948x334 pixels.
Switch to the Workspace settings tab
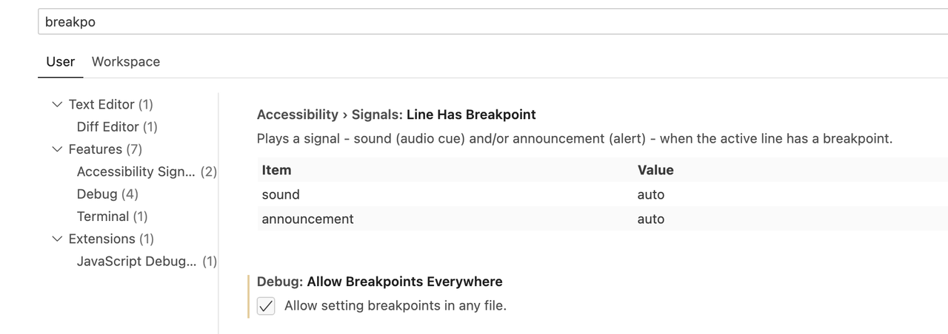[x=125, y=62]
